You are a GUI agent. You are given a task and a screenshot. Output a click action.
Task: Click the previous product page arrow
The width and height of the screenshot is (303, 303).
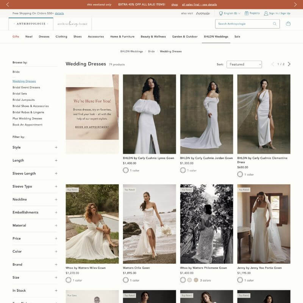pos(273,64)
